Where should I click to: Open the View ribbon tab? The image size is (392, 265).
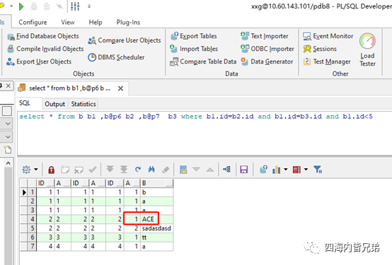click(x=68, y=22)
